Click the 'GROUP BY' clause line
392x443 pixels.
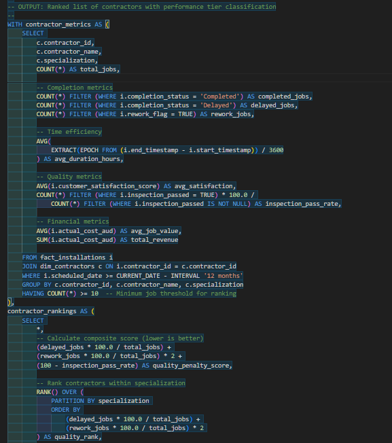point(132,285)
